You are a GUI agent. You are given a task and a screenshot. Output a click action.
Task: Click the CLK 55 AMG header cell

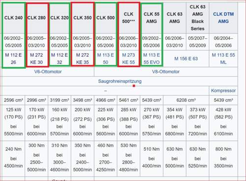152,18
